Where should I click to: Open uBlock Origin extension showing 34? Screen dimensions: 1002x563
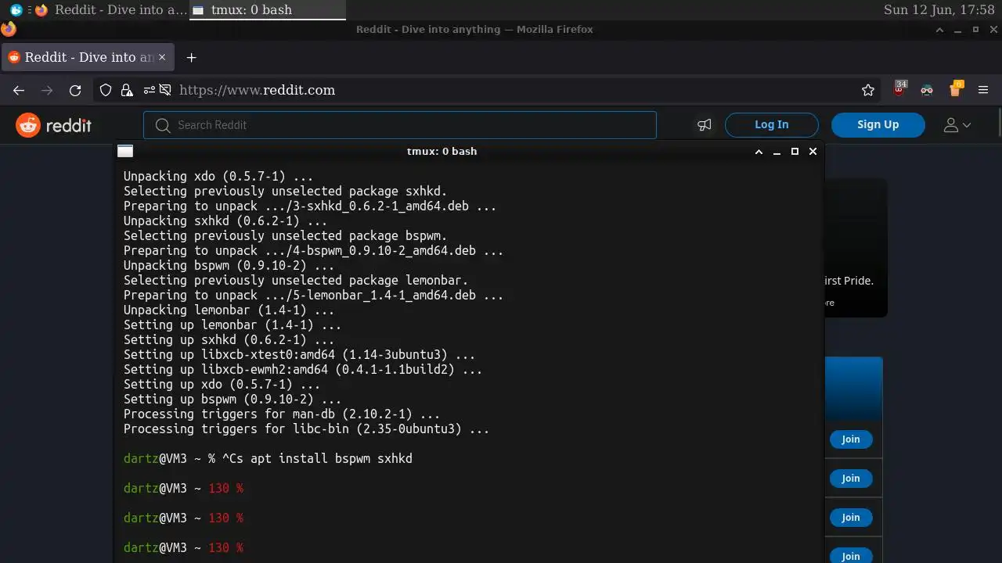[900, 89]
